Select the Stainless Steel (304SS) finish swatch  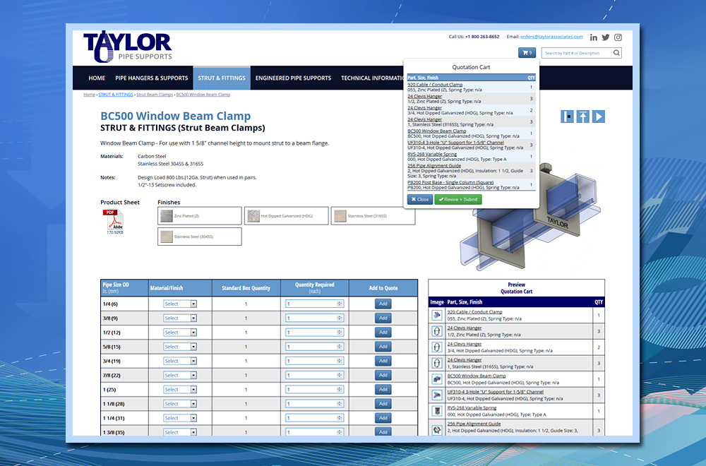tap(200, 237)
